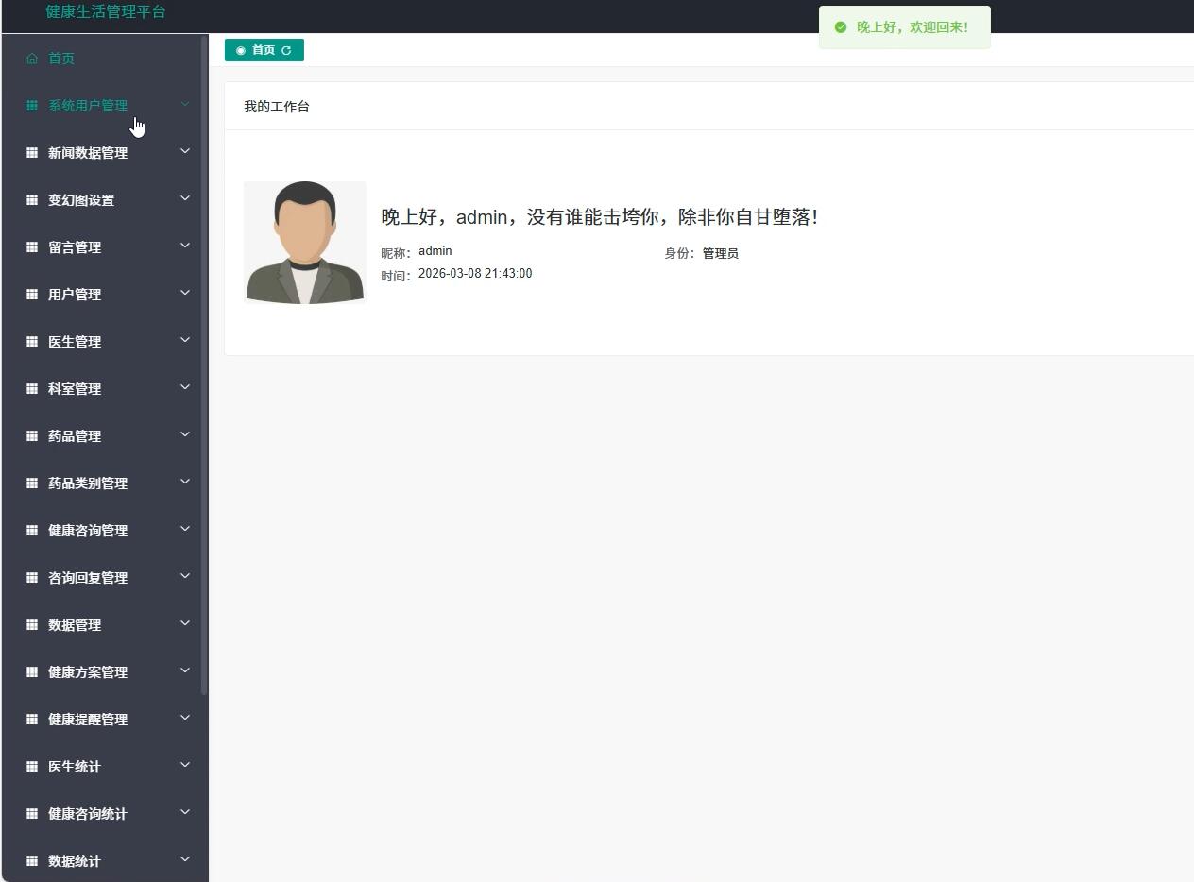Click grid icon next to 科室管理
Screen dimensions: 1194x882
[32, 389]
